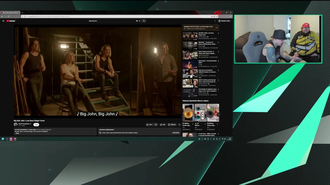This screenshot has width=330, height=185.
Task: Expand the Seuraava mix playlist chevron
Action: point(217,27)
